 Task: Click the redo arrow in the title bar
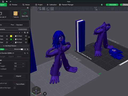coord(10,1)
